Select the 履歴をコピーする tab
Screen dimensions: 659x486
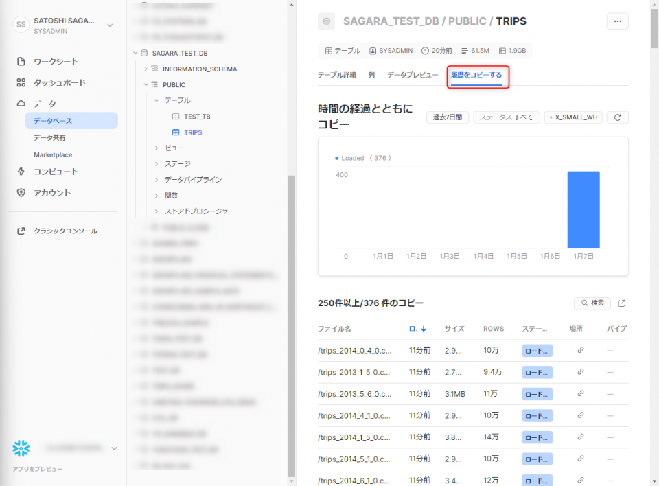coord(476,75)
